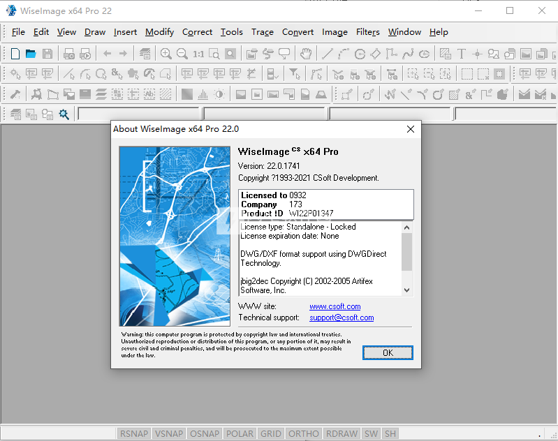The image size is (558, 441).
Task: Toggle ORTHO mode in status bar
Action: click(304, 434)
